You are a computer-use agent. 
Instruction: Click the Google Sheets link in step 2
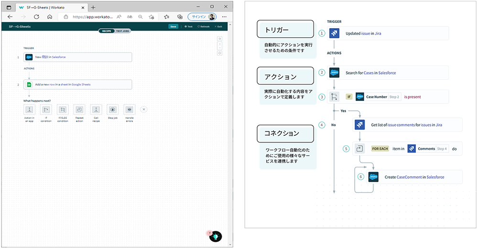(x=81, y=85)
